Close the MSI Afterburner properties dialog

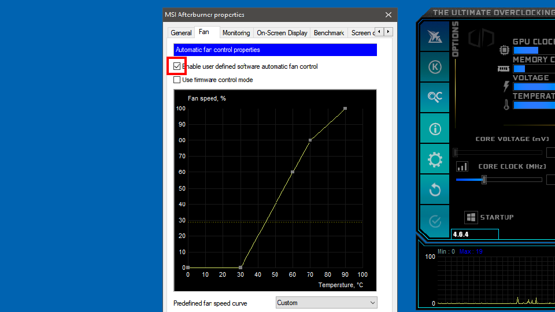point(388,14)
